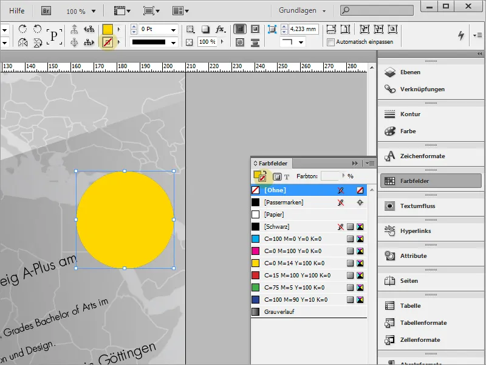Open the zoom level 100 % dropdown
This screenshot has height=365, width=486.
coord(94,11)
